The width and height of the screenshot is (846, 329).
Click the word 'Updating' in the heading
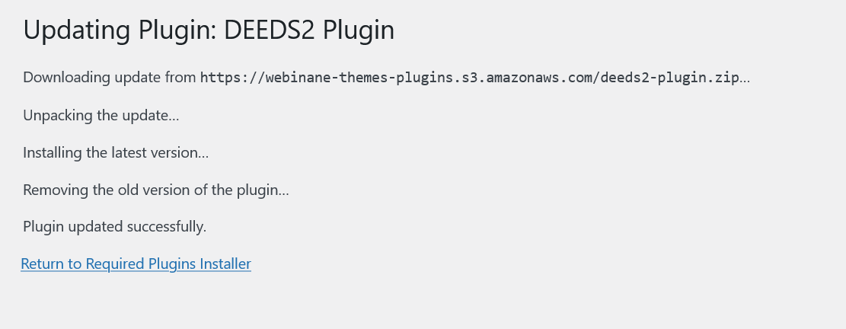(77, 30)
